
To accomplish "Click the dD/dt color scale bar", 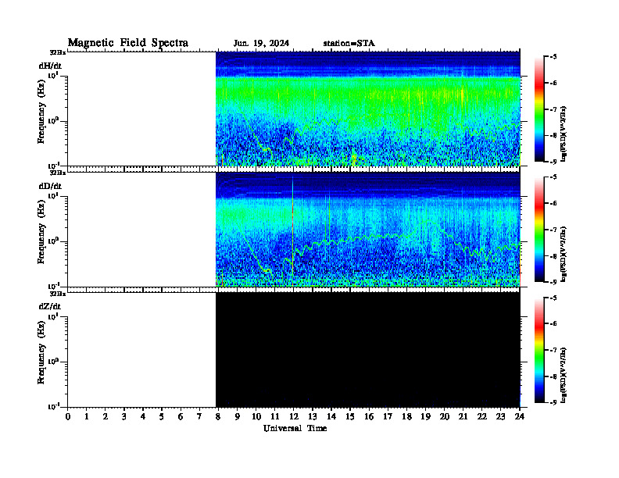I will coord(538,230).
